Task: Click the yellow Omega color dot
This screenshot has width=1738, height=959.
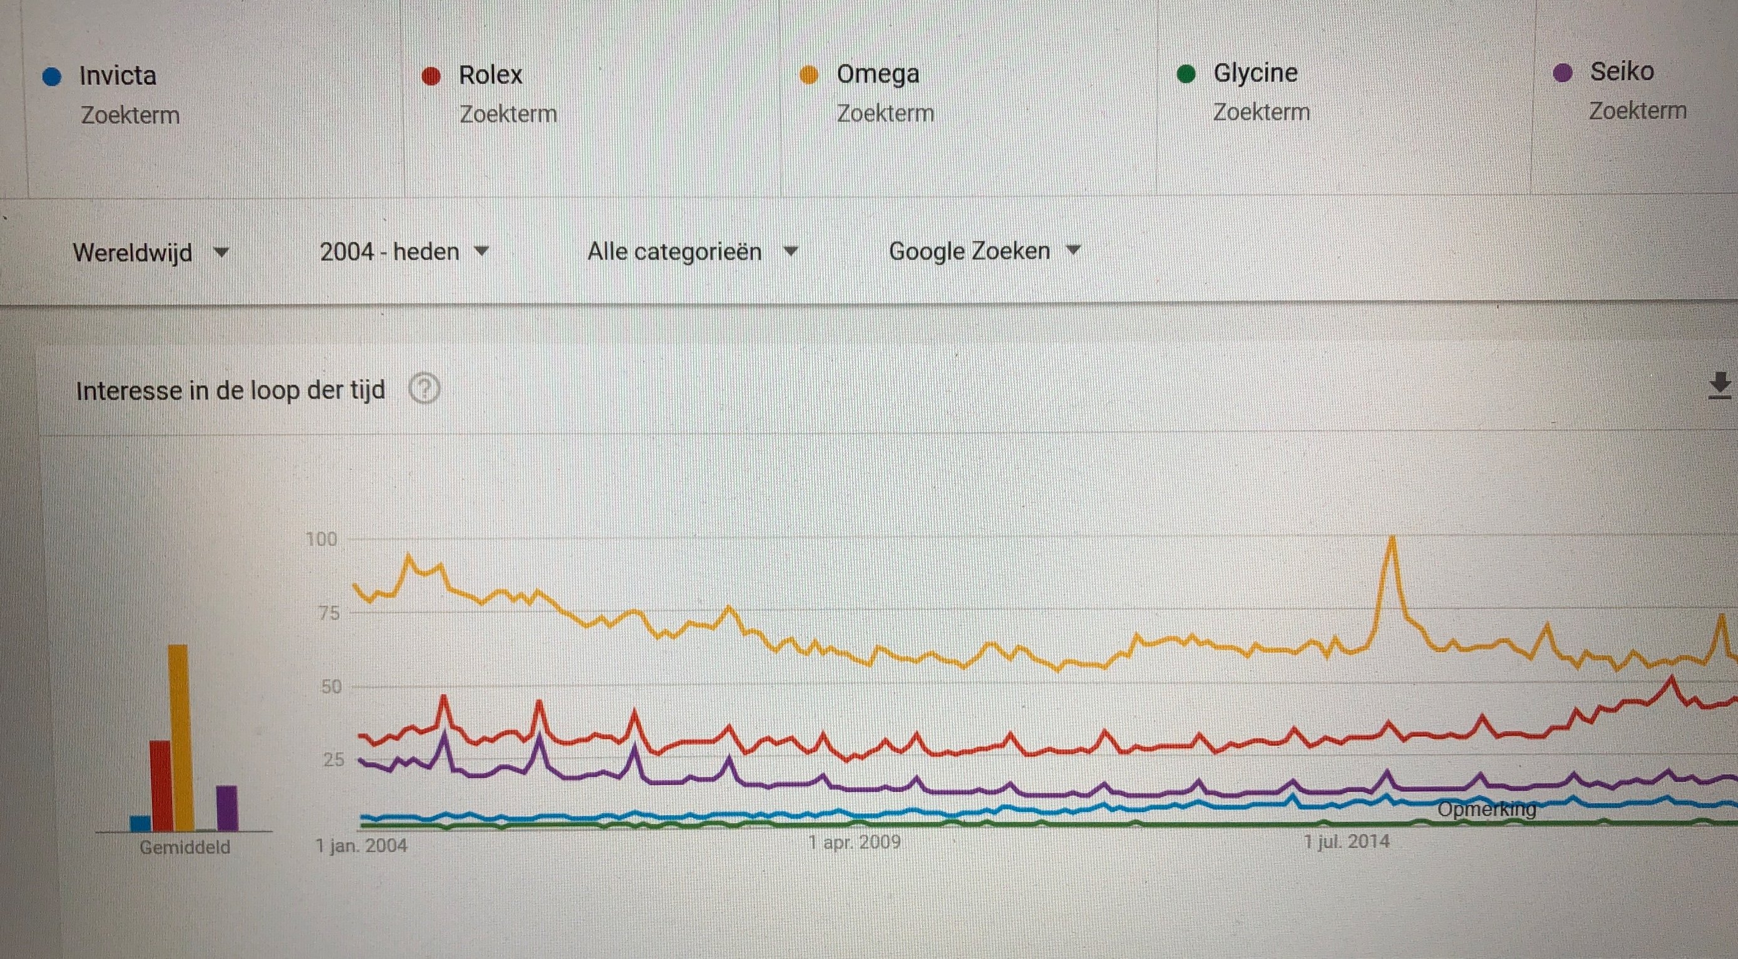Action: coord(808,75)
